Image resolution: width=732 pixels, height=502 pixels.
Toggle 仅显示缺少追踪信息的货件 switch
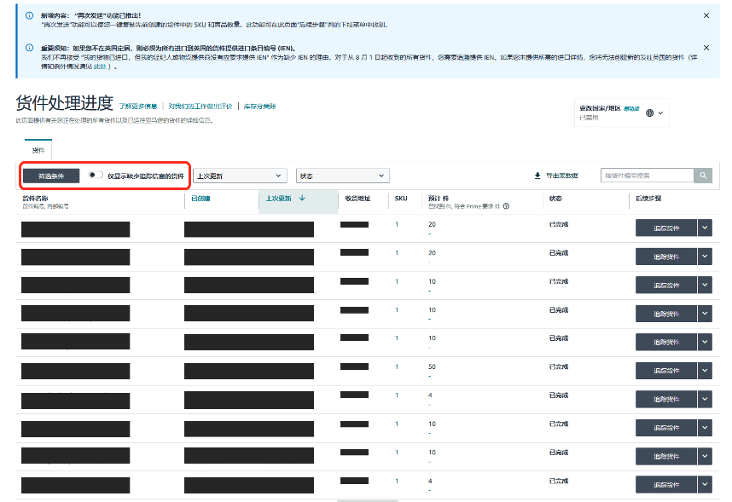pos(96,176)
